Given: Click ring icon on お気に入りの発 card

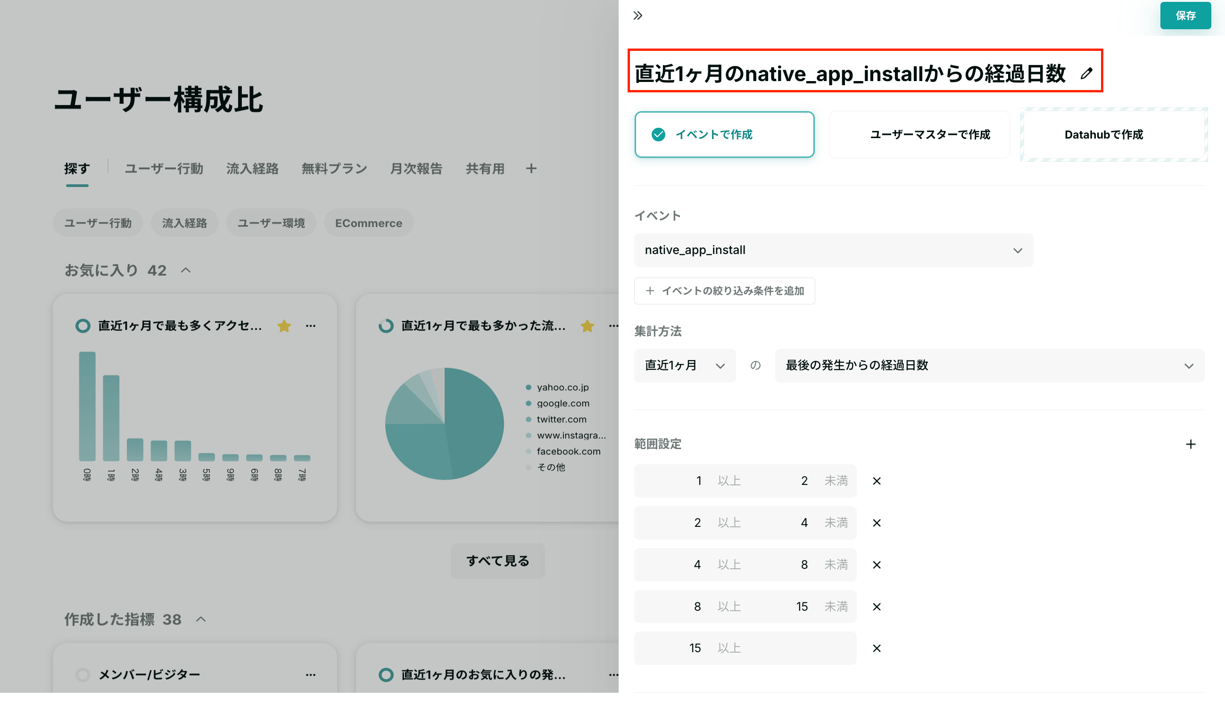Looking at the screenshot, I should point(386,674).
